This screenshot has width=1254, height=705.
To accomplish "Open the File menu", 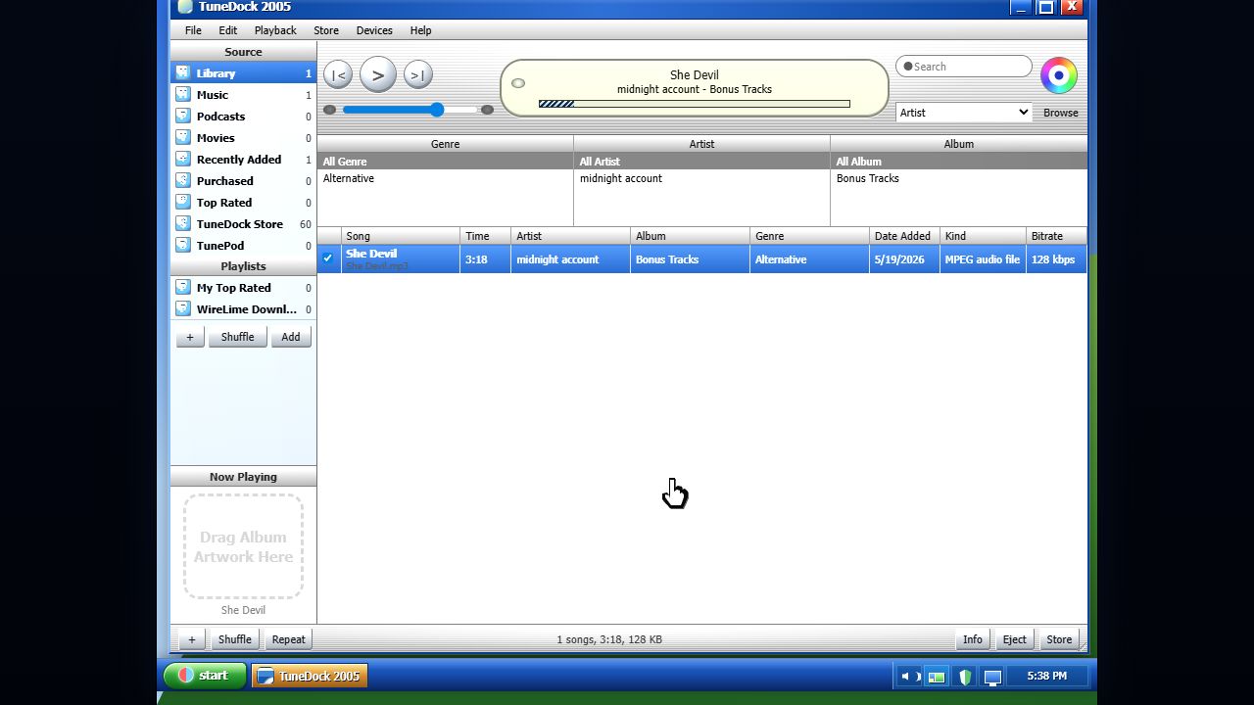I will 193,30.
